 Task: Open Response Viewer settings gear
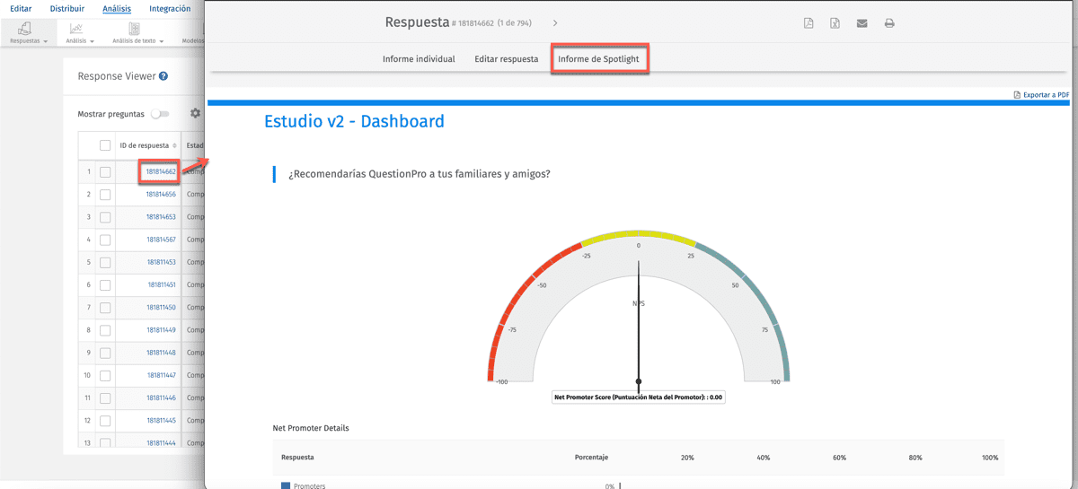coord(195,114)
